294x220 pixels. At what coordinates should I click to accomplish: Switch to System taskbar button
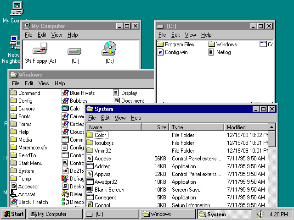(x=225, y=214)
